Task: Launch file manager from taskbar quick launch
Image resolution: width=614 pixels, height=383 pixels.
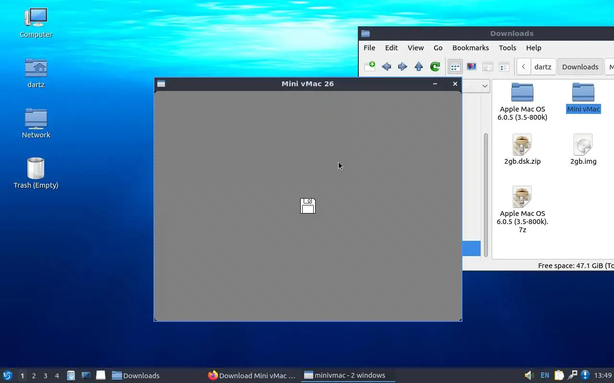Action: [71, 375]
